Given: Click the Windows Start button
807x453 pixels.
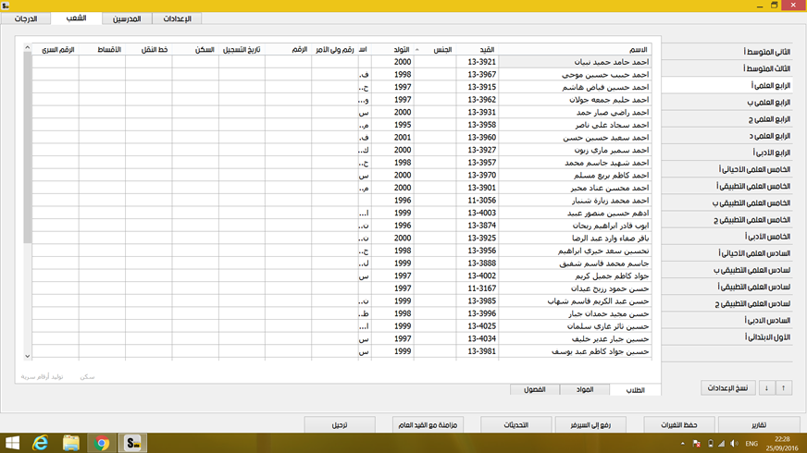Looking at the screenshot, I should (x=12, y=443).
